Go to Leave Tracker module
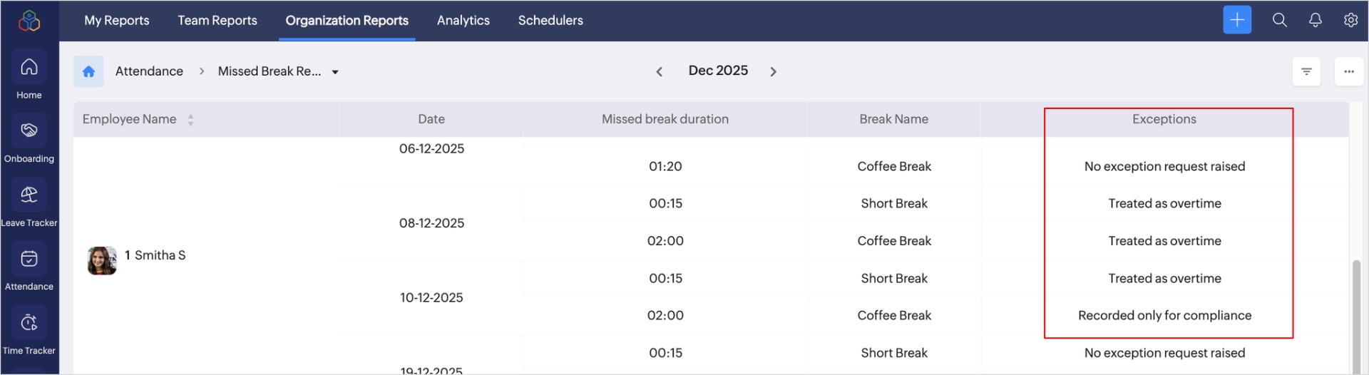1369x375 pixels. click(x=29, y=195)
